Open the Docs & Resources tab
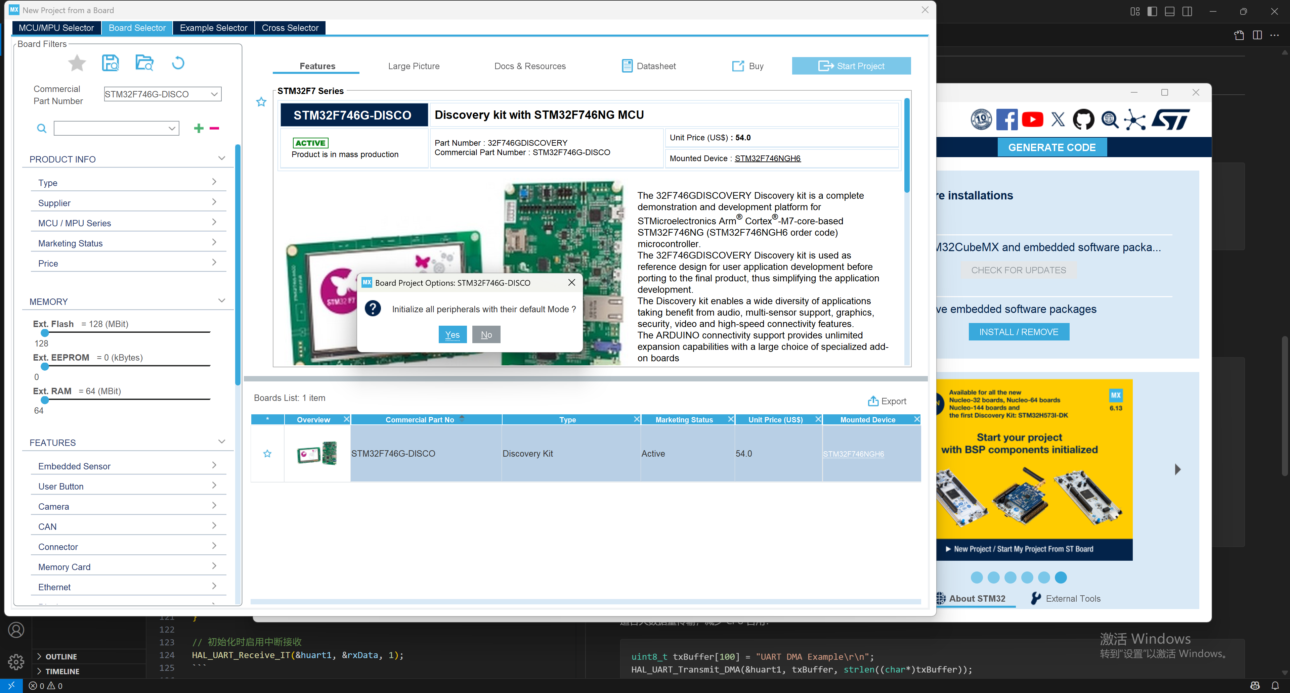 [x=530, y=66]
